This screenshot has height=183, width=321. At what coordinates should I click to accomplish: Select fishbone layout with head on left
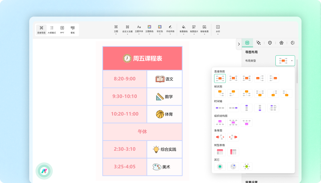(220, 137)
